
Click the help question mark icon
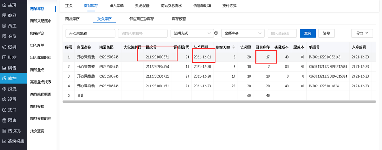click(x=216, y=33)
